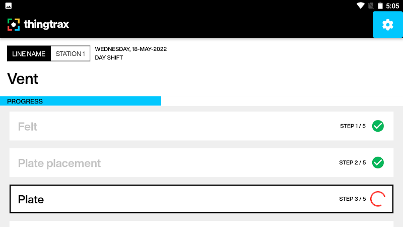
Task: Select the active Plate step row
Action: click(x=201, y=199)
